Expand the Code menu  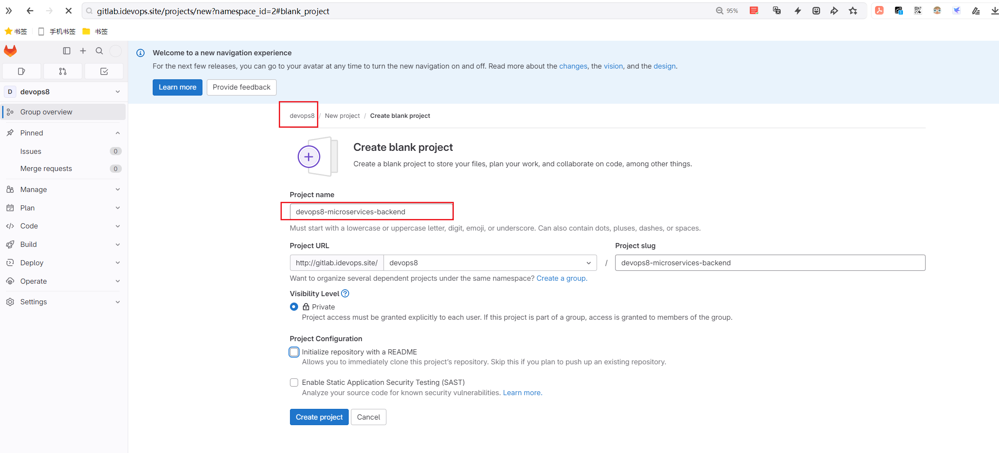tap(63, 226)
